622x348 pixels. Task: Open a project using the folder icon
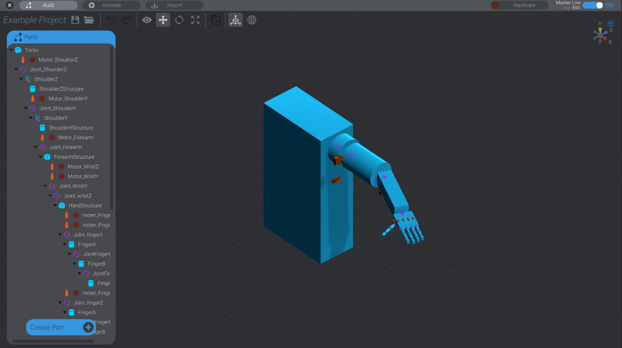tap(89, 20)
